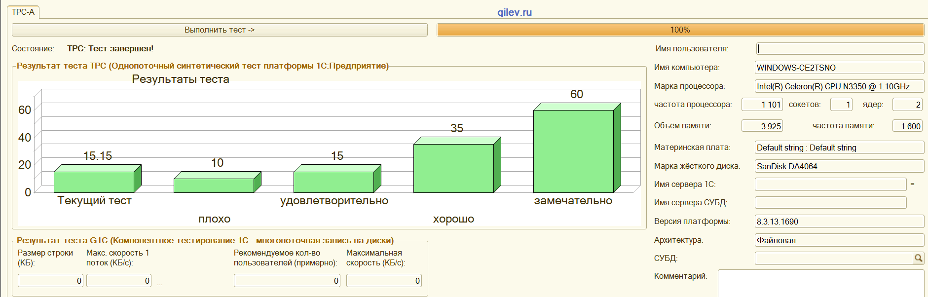Focus the "Имя сервера СУБД" input field
The width and height of the screenshot is (928, 297).
830,202
